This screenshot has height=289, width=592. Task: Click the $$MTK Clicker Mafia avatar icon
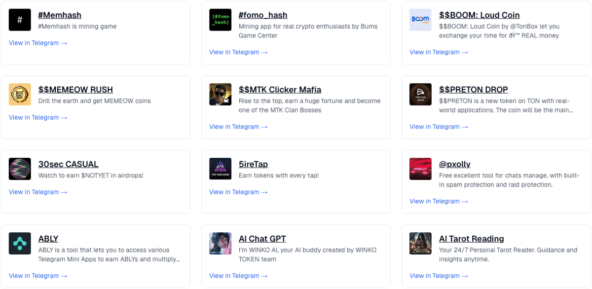pyautogui.click(x=220, y=94)
